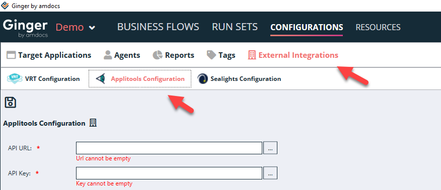Click the VRT Configuration cloud icon
The image size is (441, 190).
click(x=14, y=78)
